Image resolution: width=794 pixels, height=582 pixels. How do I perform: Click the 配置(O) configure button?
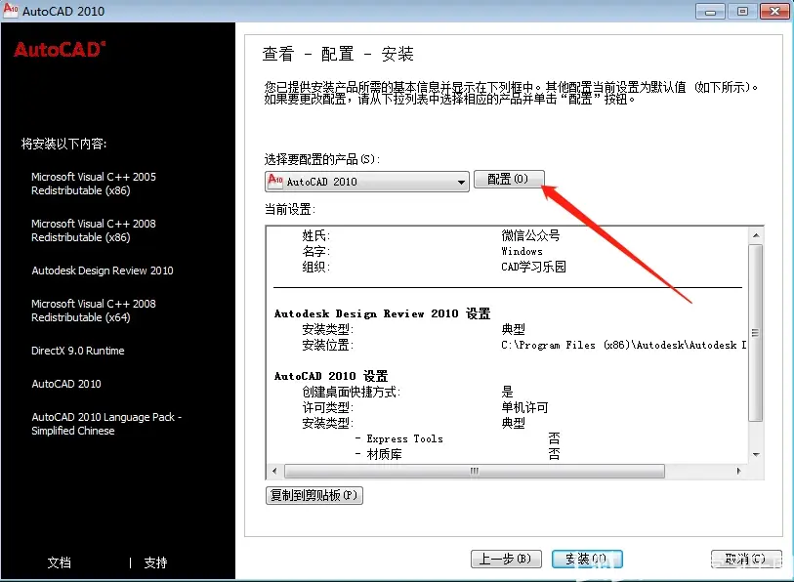pyautogui.click(x=509, y=180)
